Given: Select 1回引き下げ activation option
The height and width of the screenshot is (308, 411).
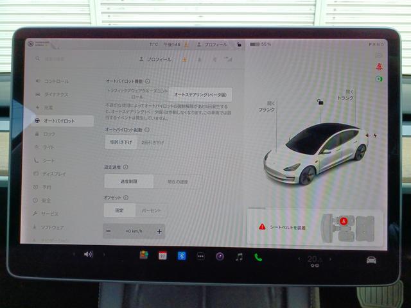Looking at the screenshot, I should pyautogui.click(x=121, y=141).
